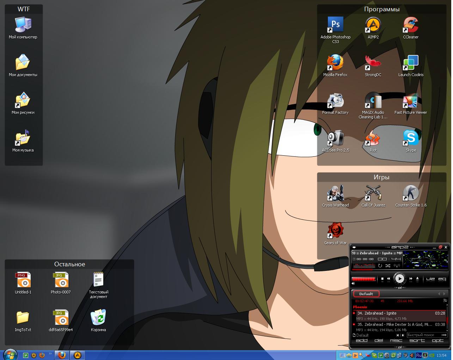Expand quick launch hidden icons chevron

pyautogui.click(x=50, y=353)
